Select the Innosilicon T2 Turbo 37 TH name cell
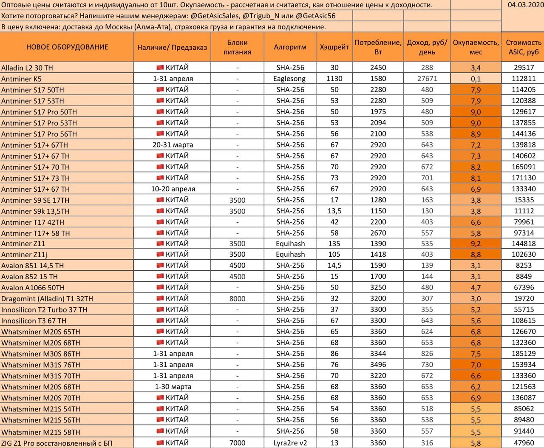The height and width of the screenshot is (448, 544). click(x=67, y=310)
